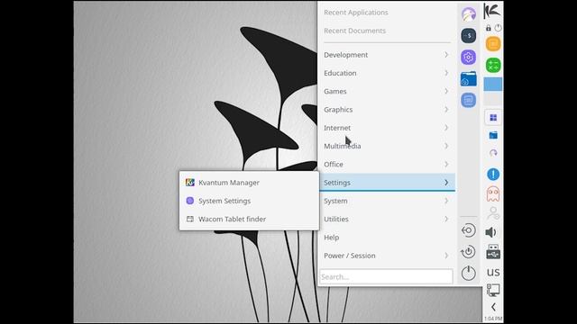The height and width of the screenshot is (324, 577).
Task: Click the Recent Applications entry
Action: [387, 13]
